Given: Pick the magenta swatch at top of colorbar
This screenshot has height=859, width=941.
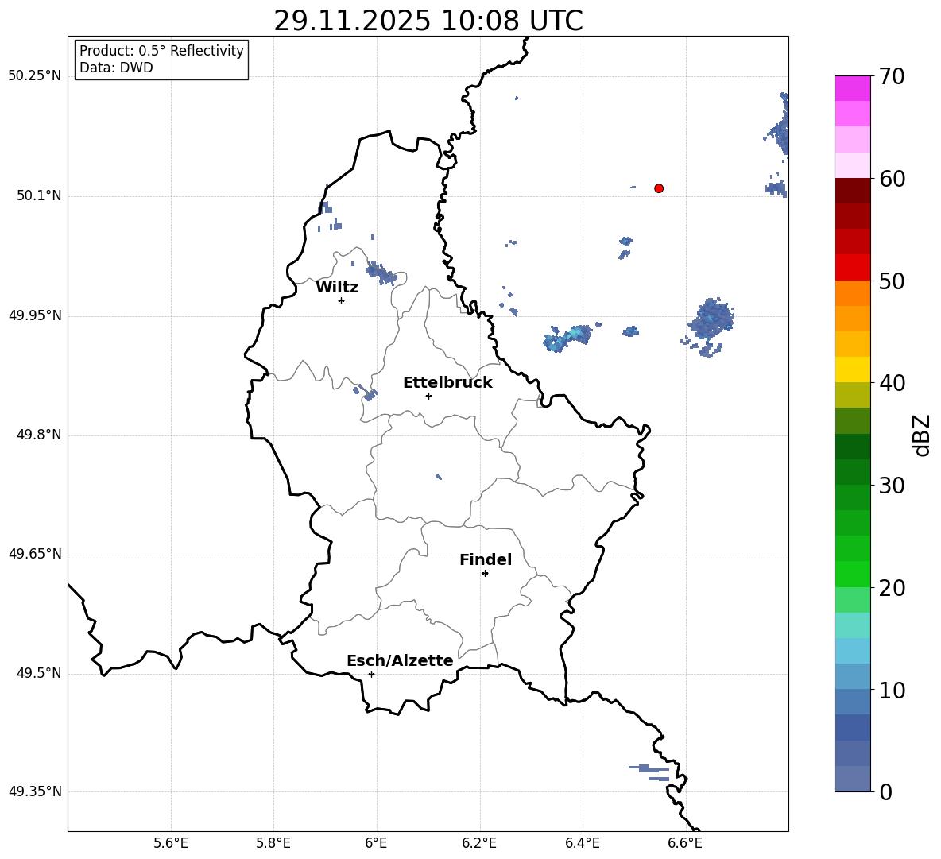Looking at the screenshot, I should [852, 88].
